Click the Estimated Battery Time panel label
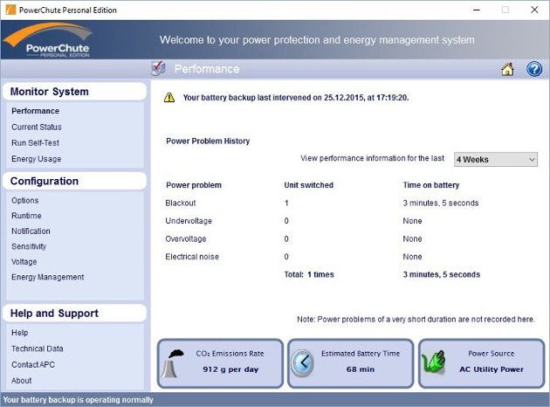550x407 pixels. pyautogui.click(x=361, y=354)
